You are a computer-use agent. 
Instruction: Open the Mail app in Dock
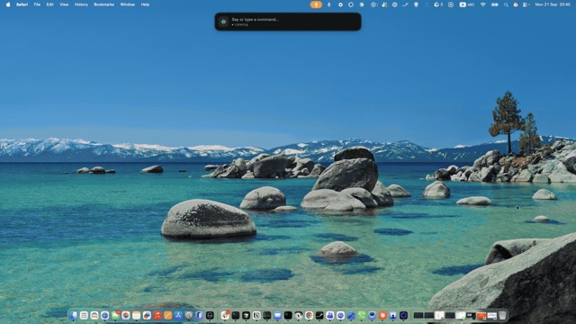277,315
